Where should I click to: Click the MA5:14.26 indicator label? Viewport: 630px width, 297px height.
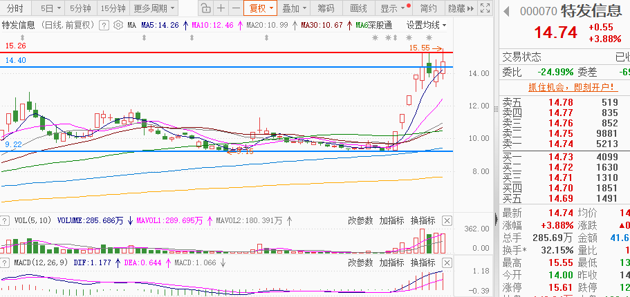(x=160, y=26)
